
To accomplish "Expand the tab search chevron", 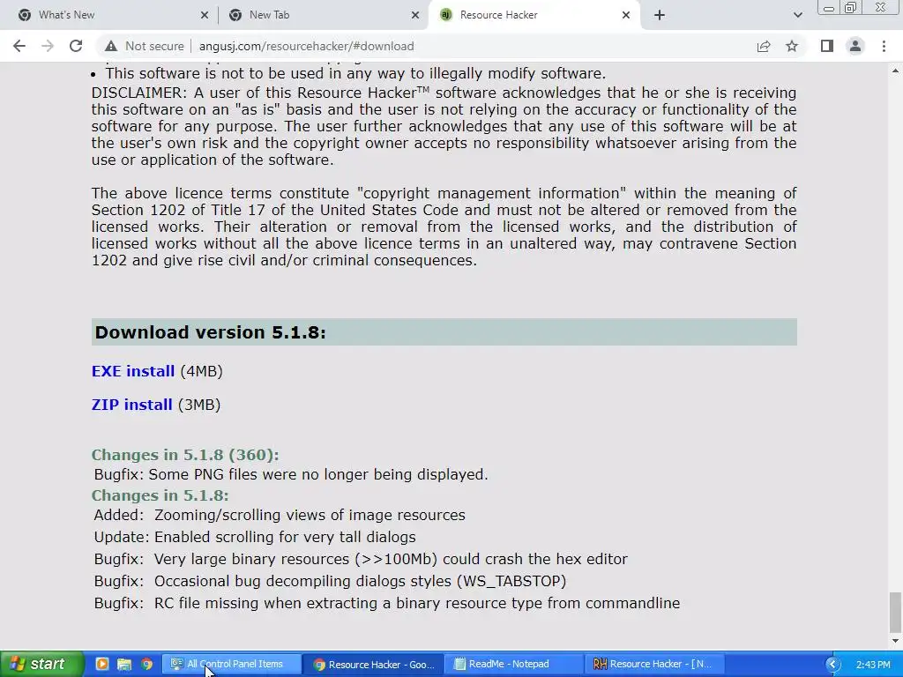I will tap(797, 15).
